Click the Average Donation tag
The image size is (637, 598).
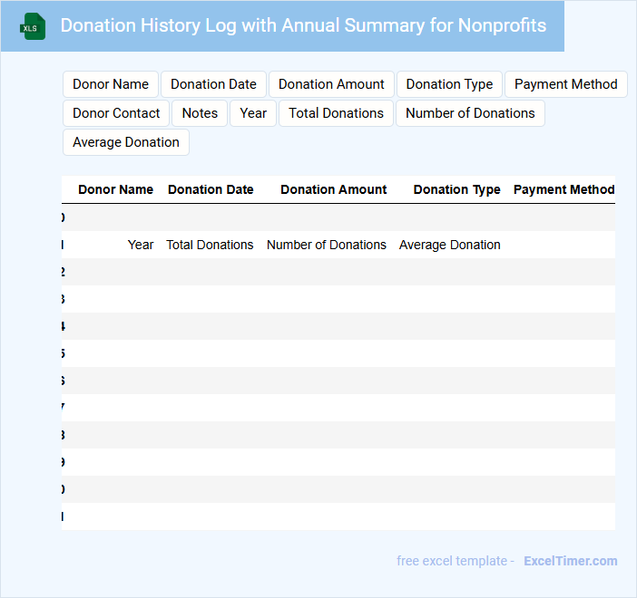coord(126,142)
